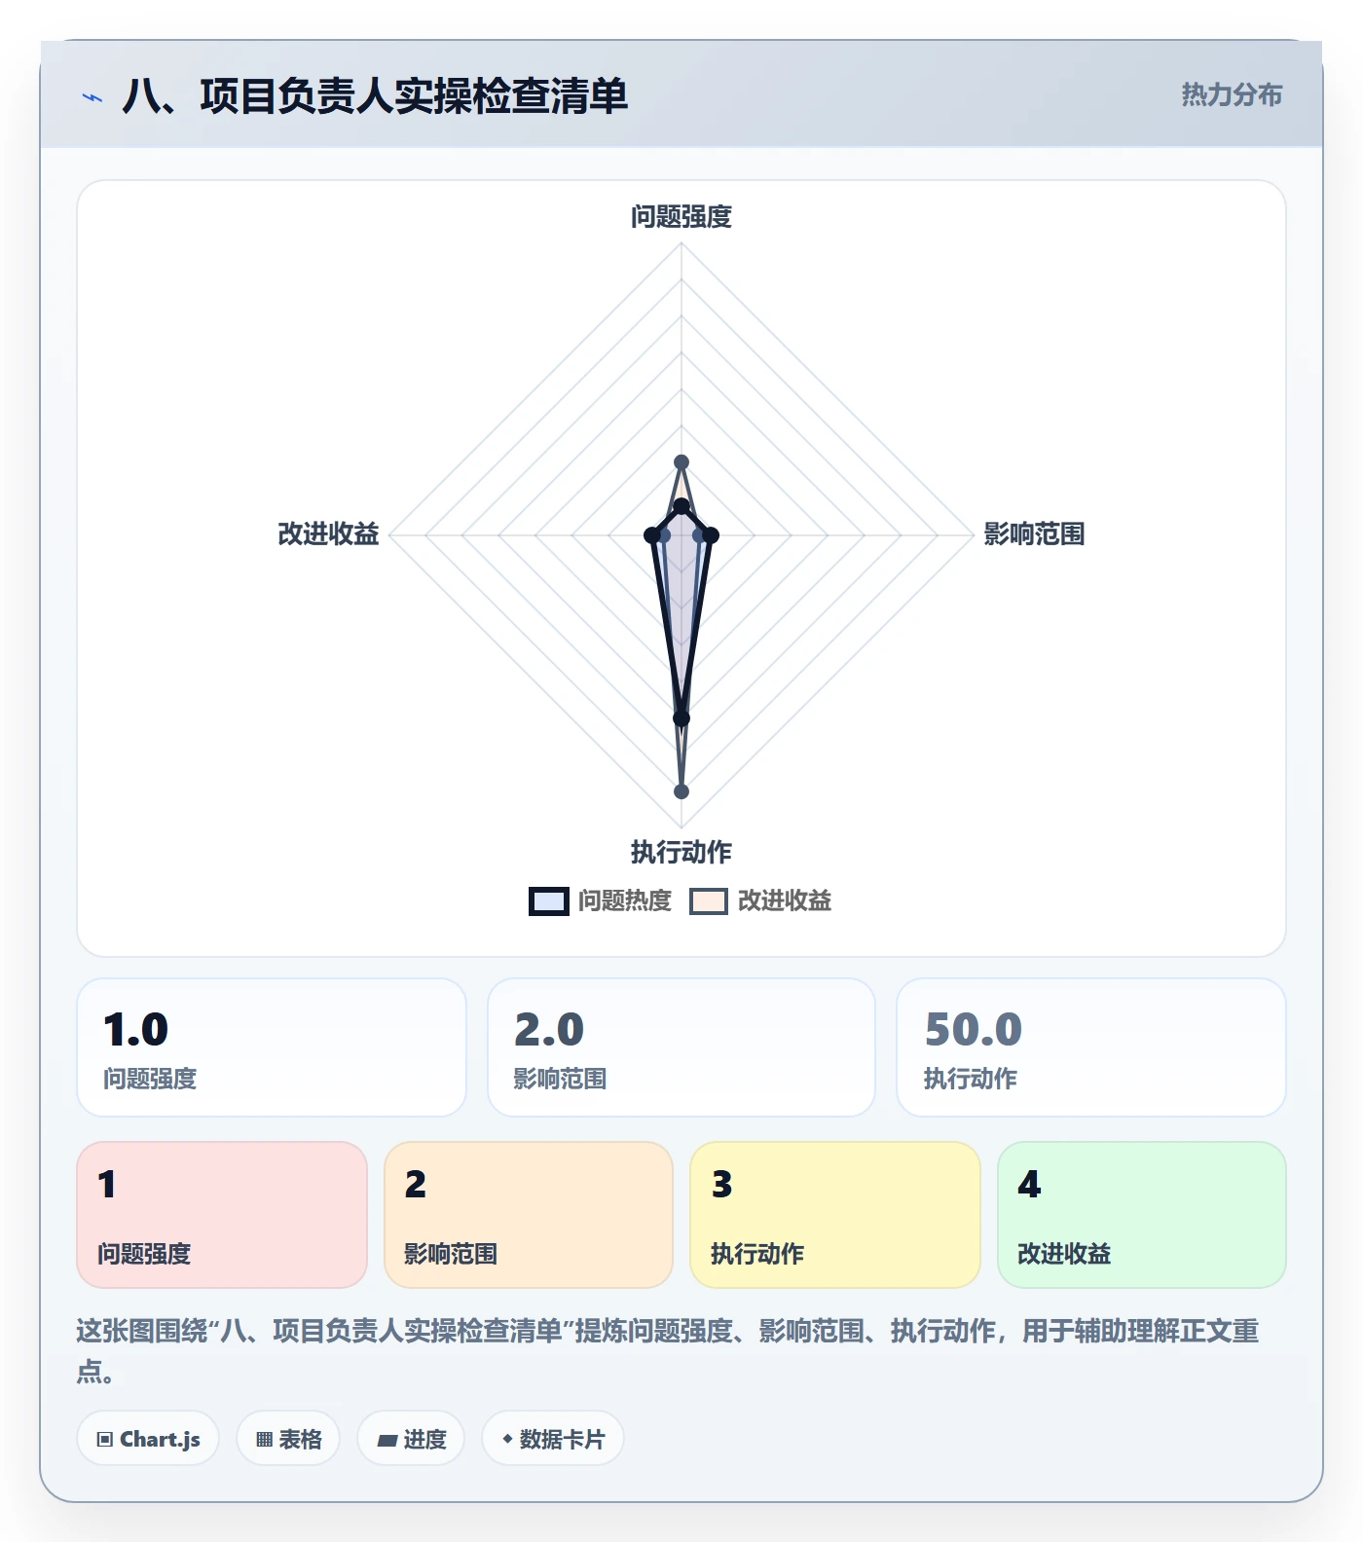
Task: Click the lowest data point on 执行动作 axis
Action: point(681,791)
